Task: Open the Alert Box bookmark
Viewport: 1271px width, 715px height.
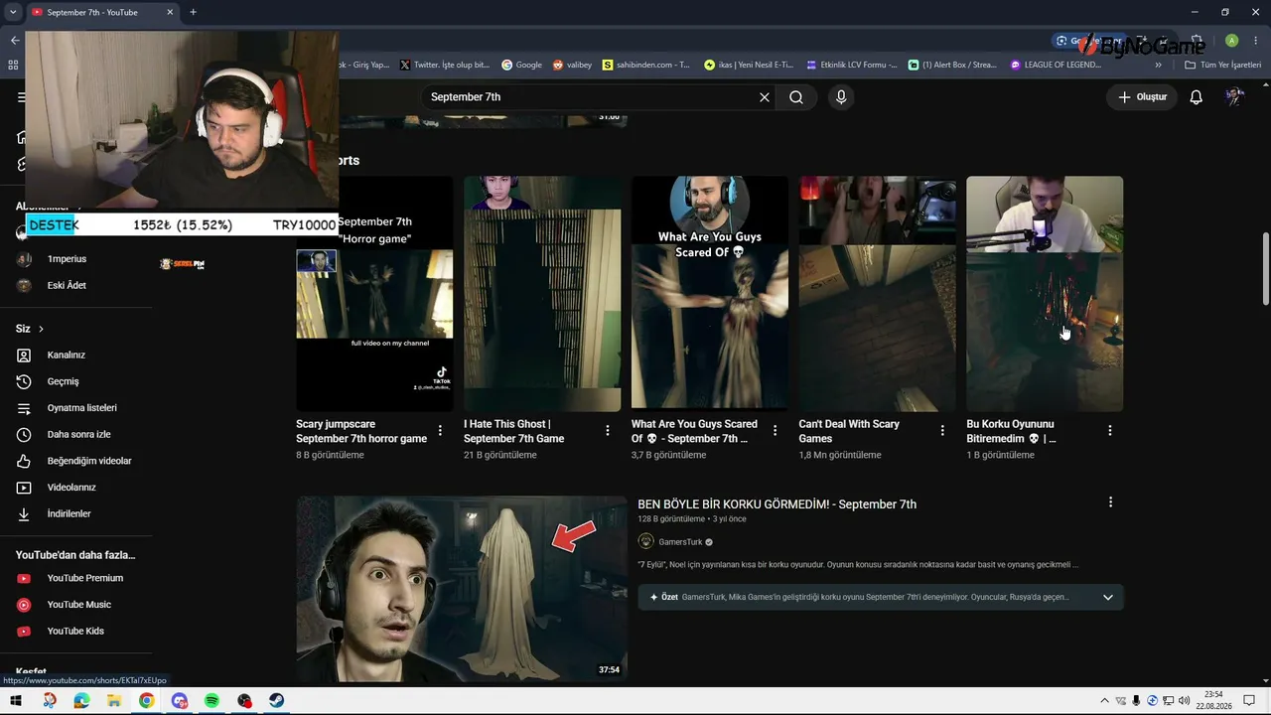Action: click(x=953, y=65)
